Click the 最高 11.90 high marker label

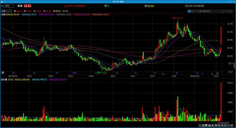click(178, 18)
